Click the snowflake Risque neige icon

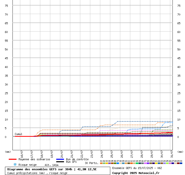click(15, 164)
